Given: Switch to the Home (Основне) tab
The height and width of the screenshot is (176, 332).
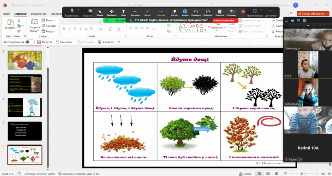Looking at the screenshot, I should (20, 14).
